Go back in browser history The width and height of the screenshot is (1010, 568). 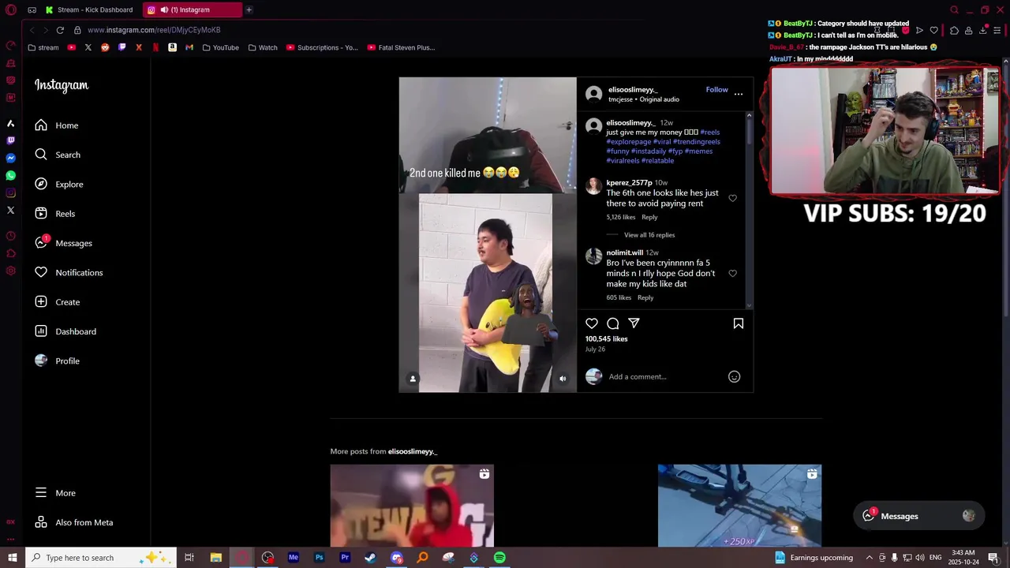pos(32,30)
